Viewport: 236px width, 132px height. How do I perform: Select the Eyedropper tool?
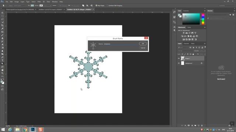pos(2,29)
